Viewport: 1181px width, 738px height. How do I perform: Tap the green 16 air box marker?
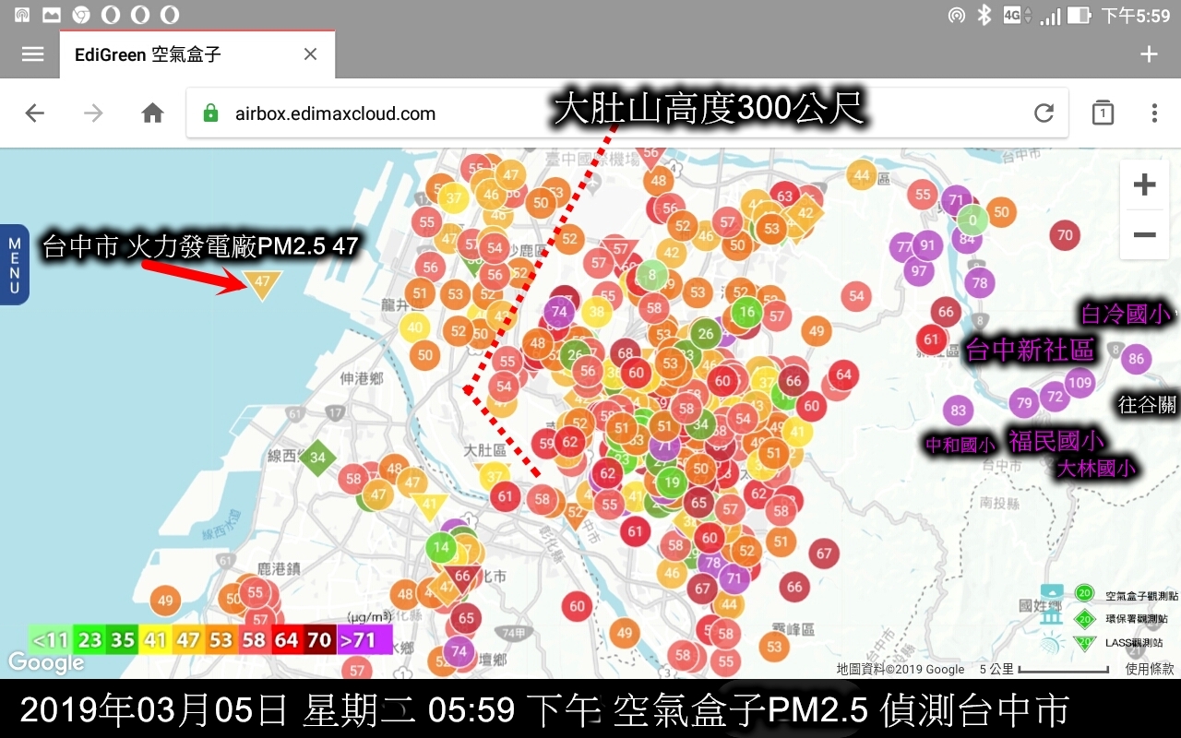pos(746,311)
